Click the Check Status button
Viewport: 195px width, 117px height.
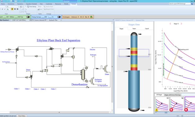point(22,116)
